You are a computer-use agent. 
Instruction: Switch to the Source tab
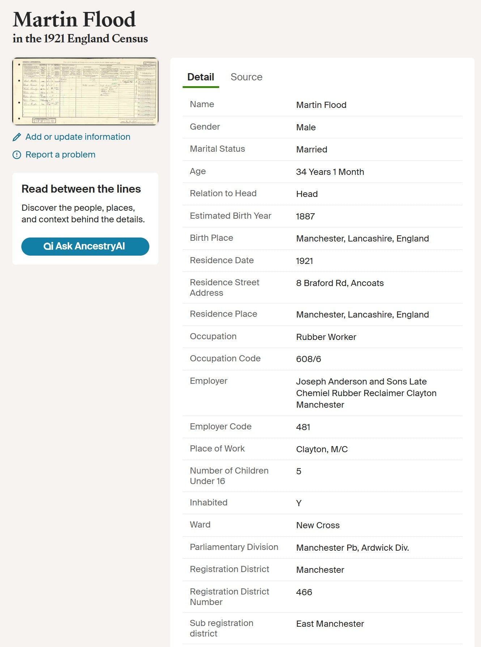point(246,77)
